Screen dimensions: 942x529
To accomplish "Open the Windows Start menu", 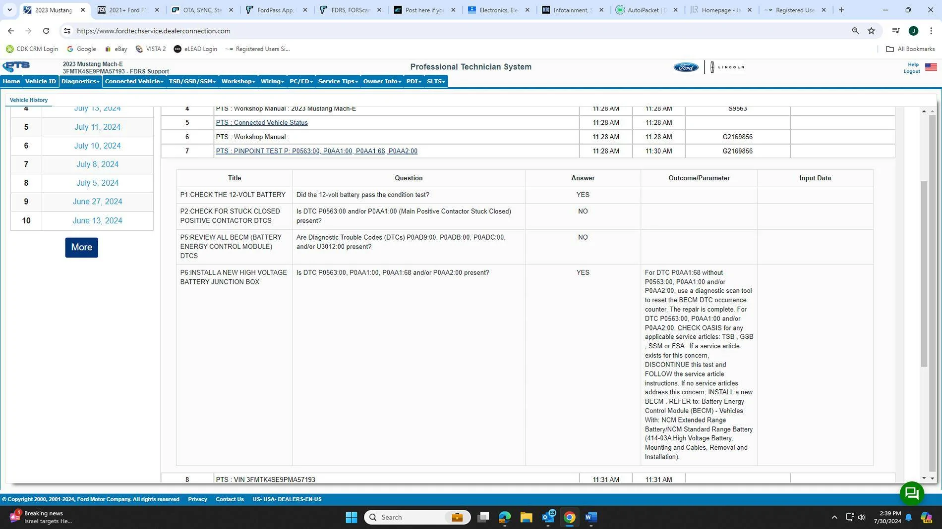I will point(352,518).
